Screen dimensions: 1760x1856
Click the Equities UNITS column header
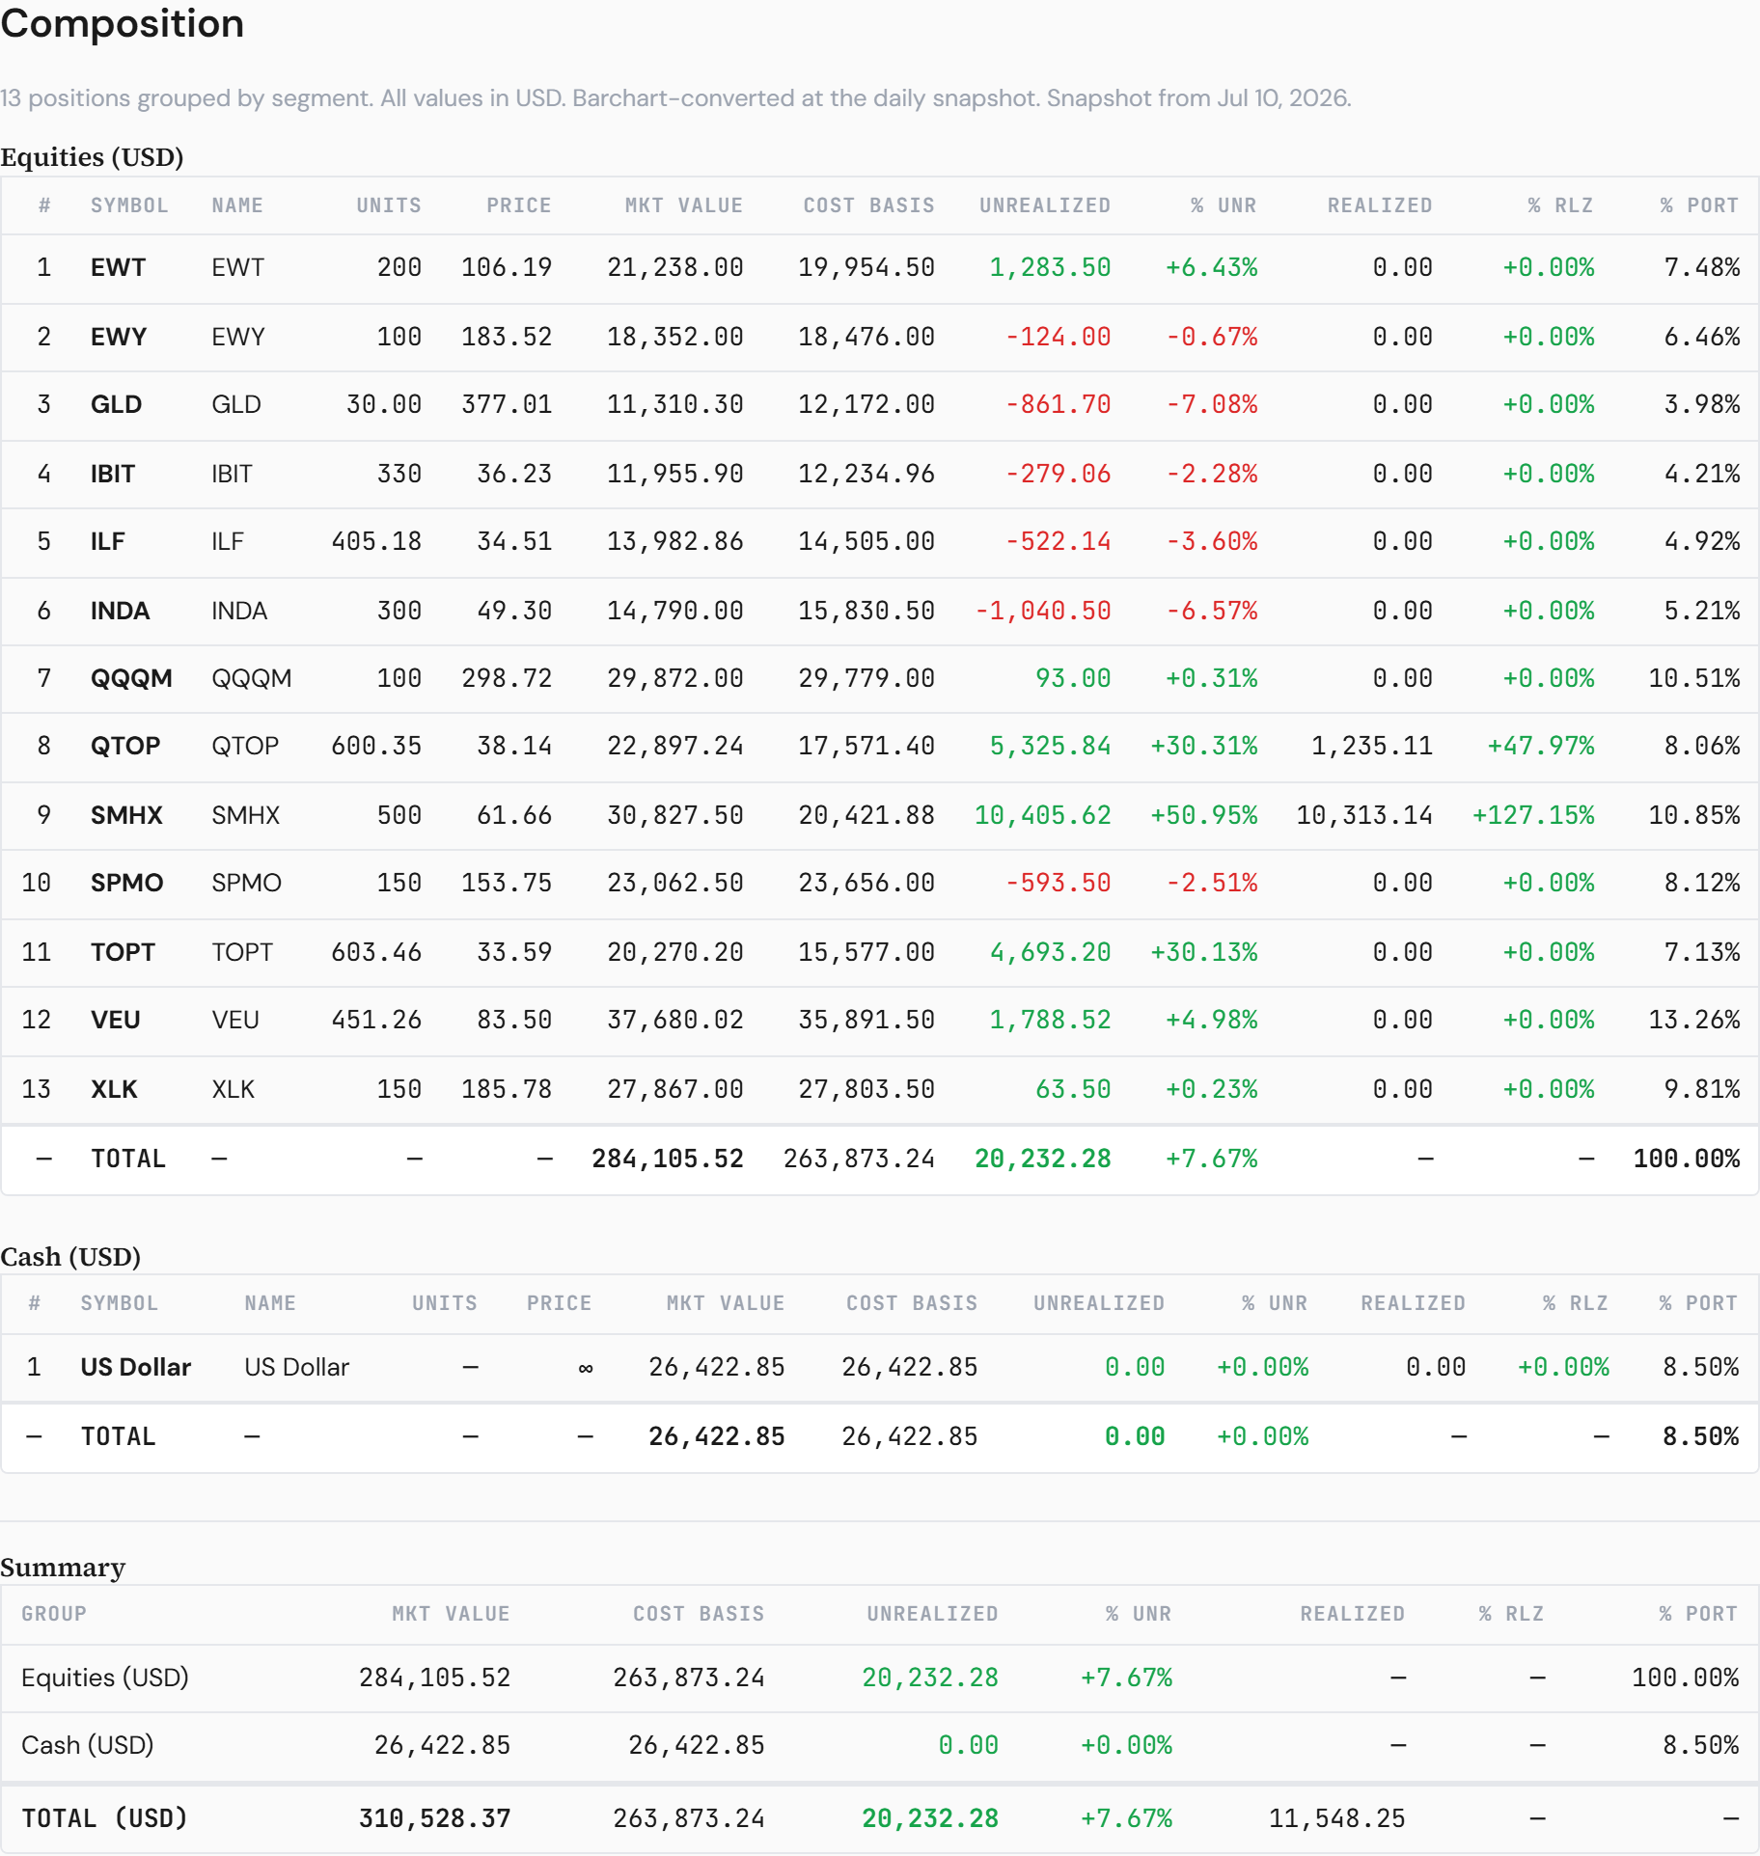tap(389, 205)
